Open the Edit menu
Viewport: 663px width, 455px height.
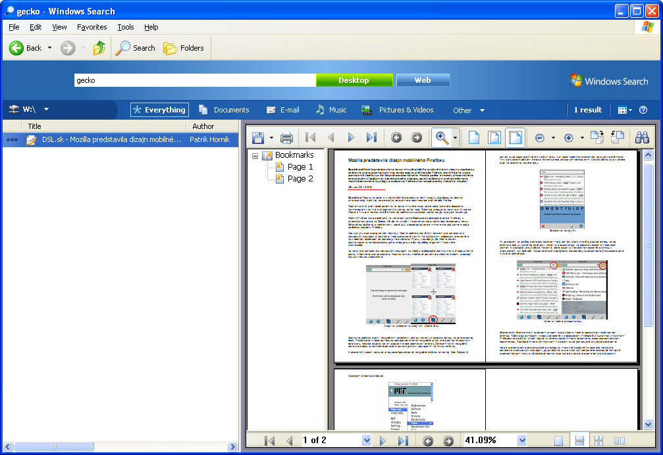tap(36, 27)
